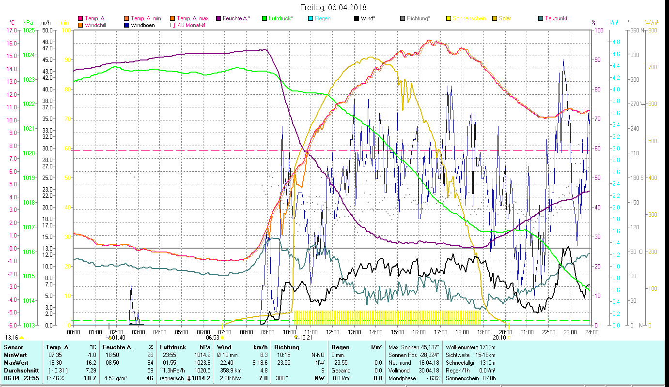
Task: Click the max temperature value 16.2
Action: [92, 363]
